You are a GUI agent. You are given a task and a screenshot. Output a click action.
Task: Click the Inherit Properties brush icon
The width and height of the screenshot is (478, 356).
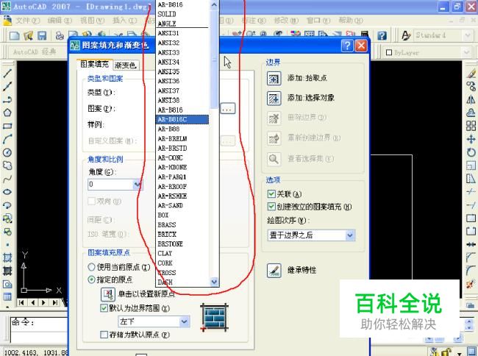point(274,271)
